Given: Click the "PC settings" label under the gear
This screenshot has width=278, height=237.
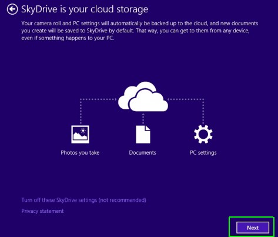Looking at the screenshot, I should tap(203, 153).
